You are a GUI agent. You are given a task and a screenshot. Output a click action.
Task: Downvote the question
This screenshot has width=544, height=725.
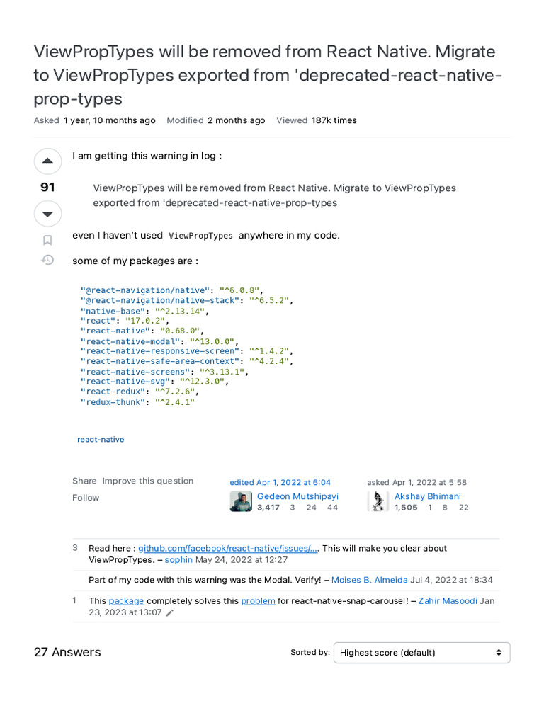click(47, 214)
